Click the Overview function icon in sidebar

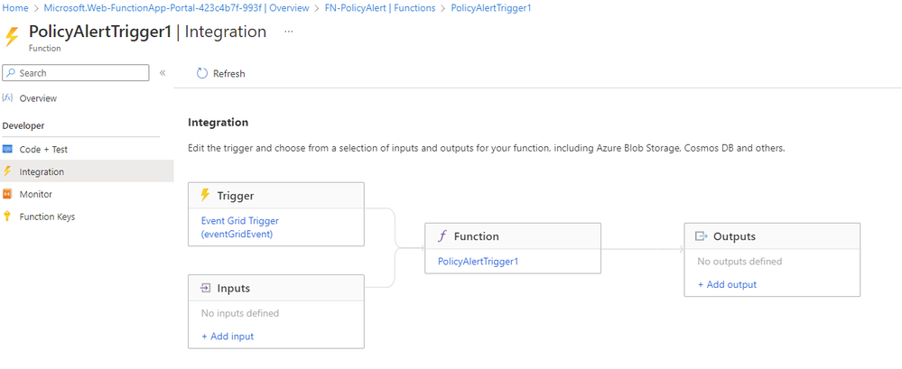pos(7,98)
